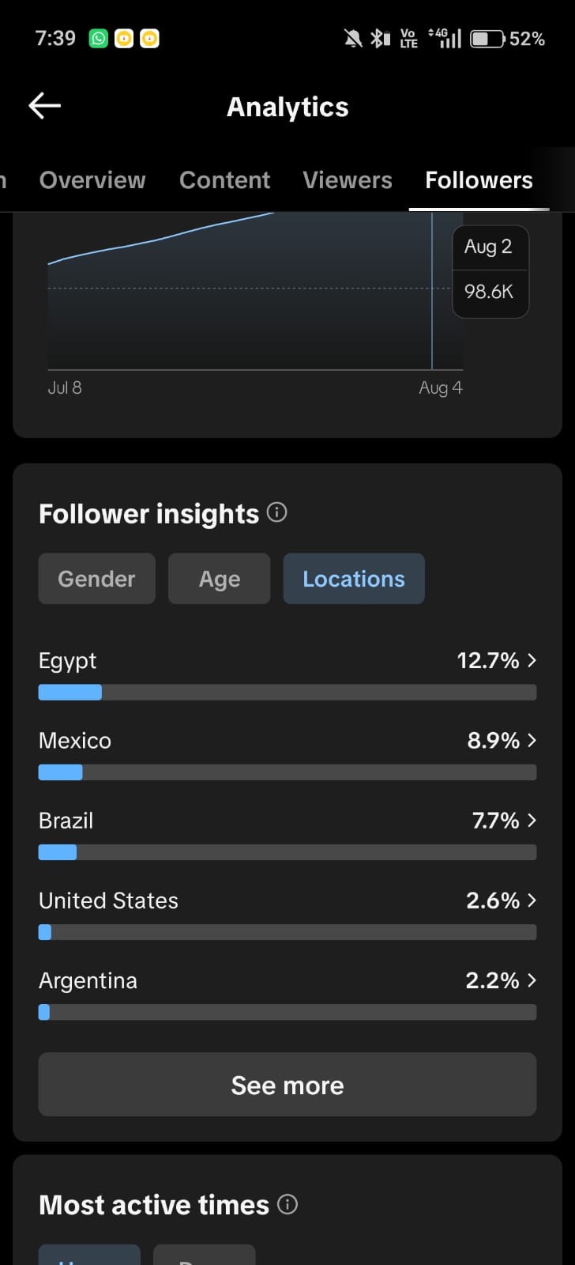Open Most active times info icon
The height and width of the screenshot is (1265, 575).
click(x=287, y=1204)
